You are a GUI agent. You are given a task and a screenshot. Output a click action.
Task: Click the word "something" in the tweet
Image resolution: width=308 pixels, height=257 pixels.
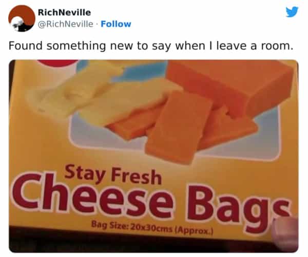[x=76, y=47]
